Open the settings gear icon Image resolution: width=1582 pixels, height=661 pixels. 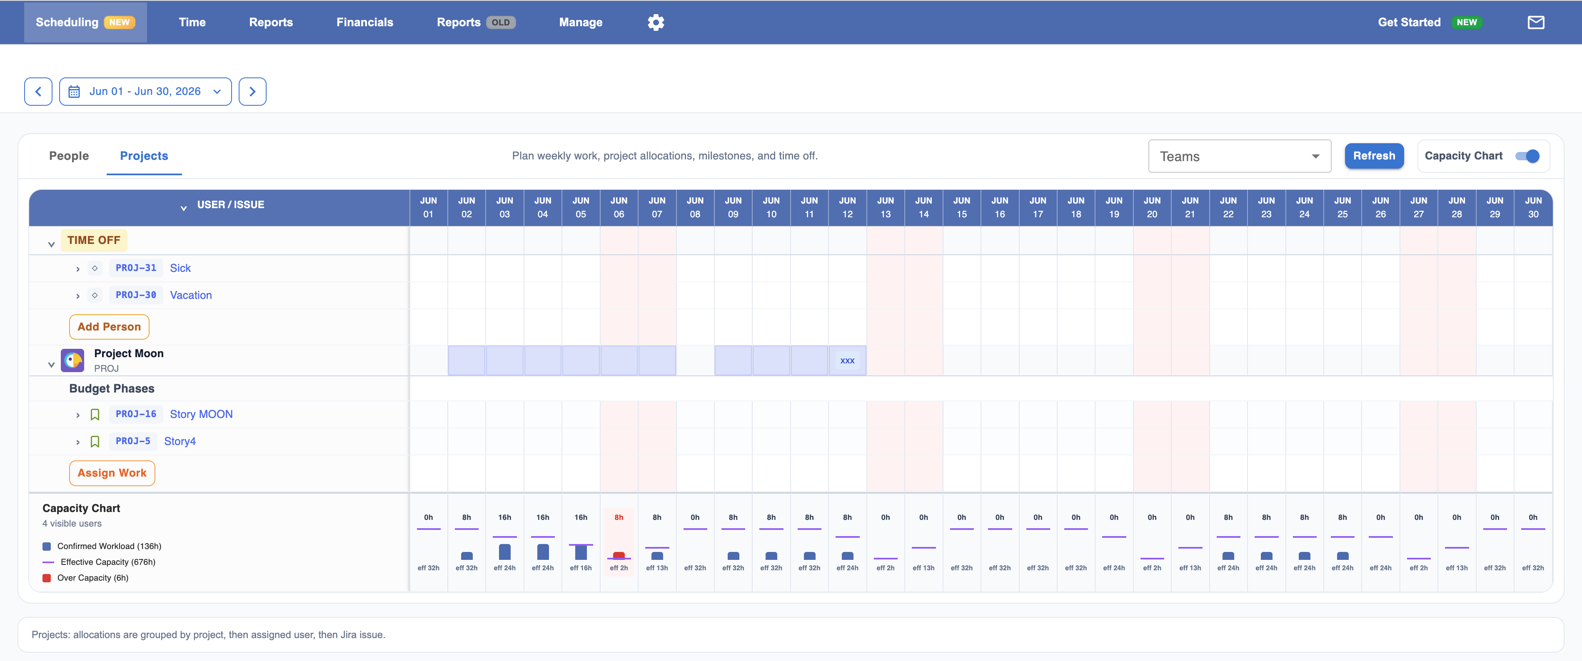pos(655,22)
